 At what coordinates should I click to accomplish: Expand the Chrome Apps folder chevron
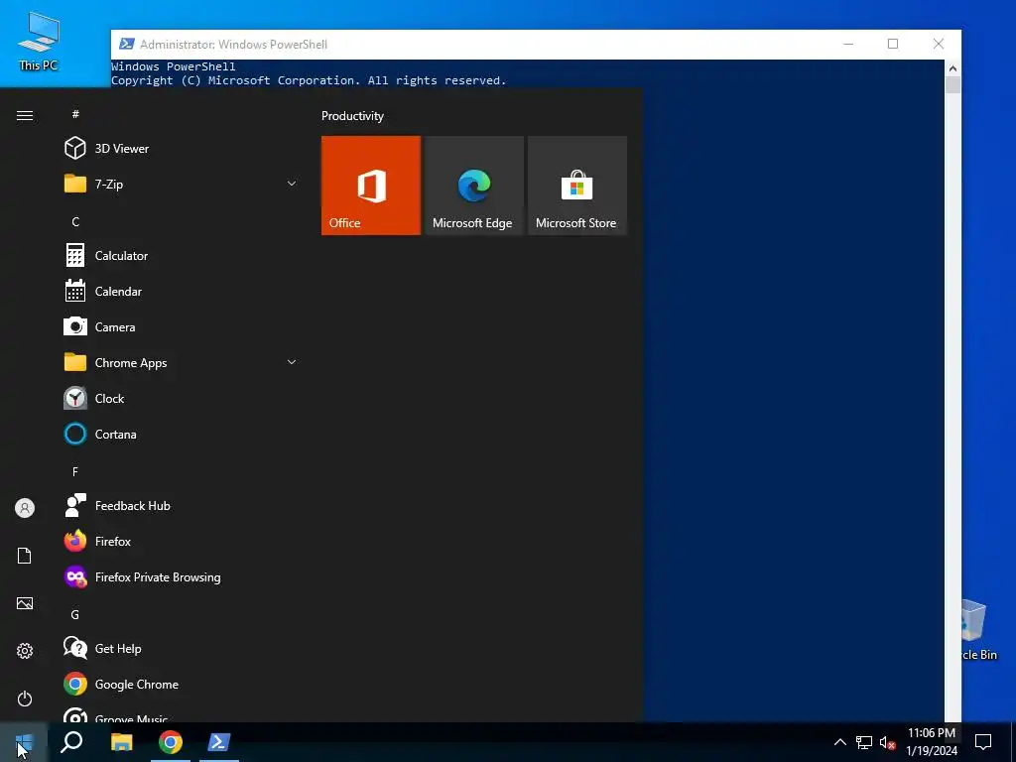(292, 363)
